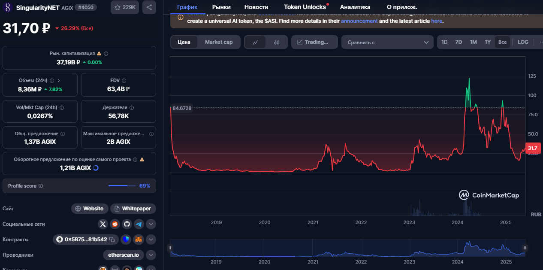Open info icon next to Общ. предложение
543x270 pixels.
coord(63,134)
